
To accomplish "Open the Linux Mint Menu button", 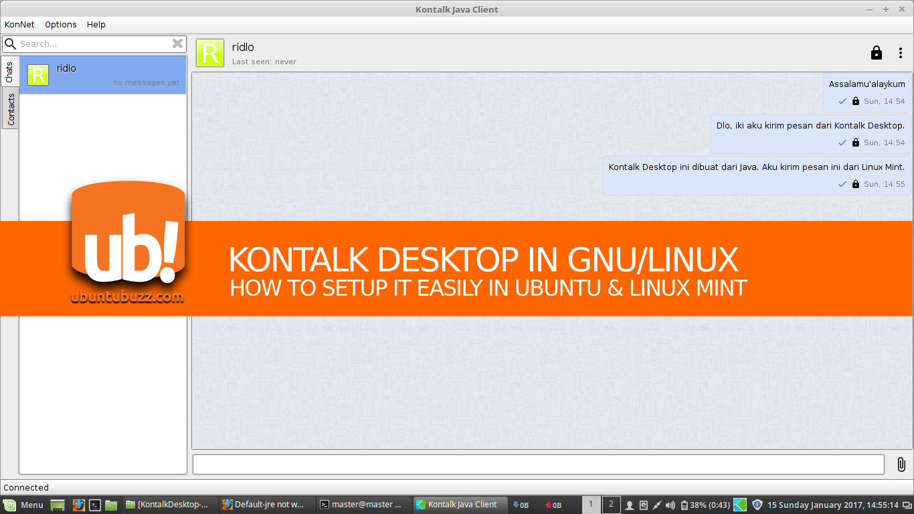I will click(x=24, y=505).
